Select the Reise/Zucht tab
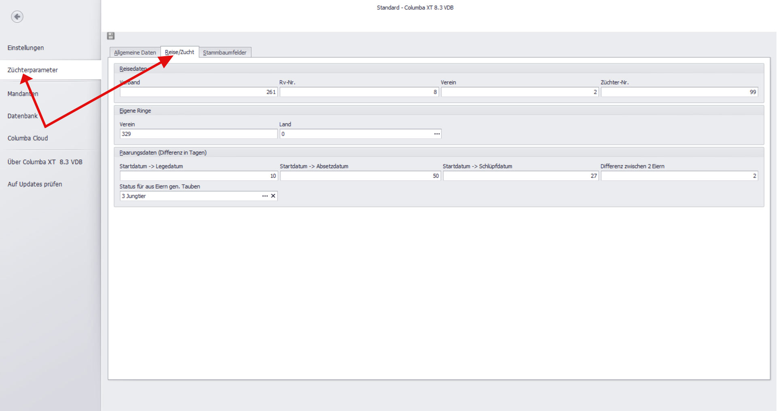Screen dimensions: 777x411 point(180,52)
